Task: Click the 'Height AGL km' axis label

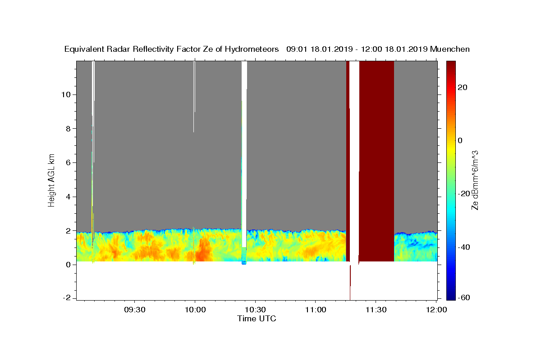Action: (x=52, y=180)
